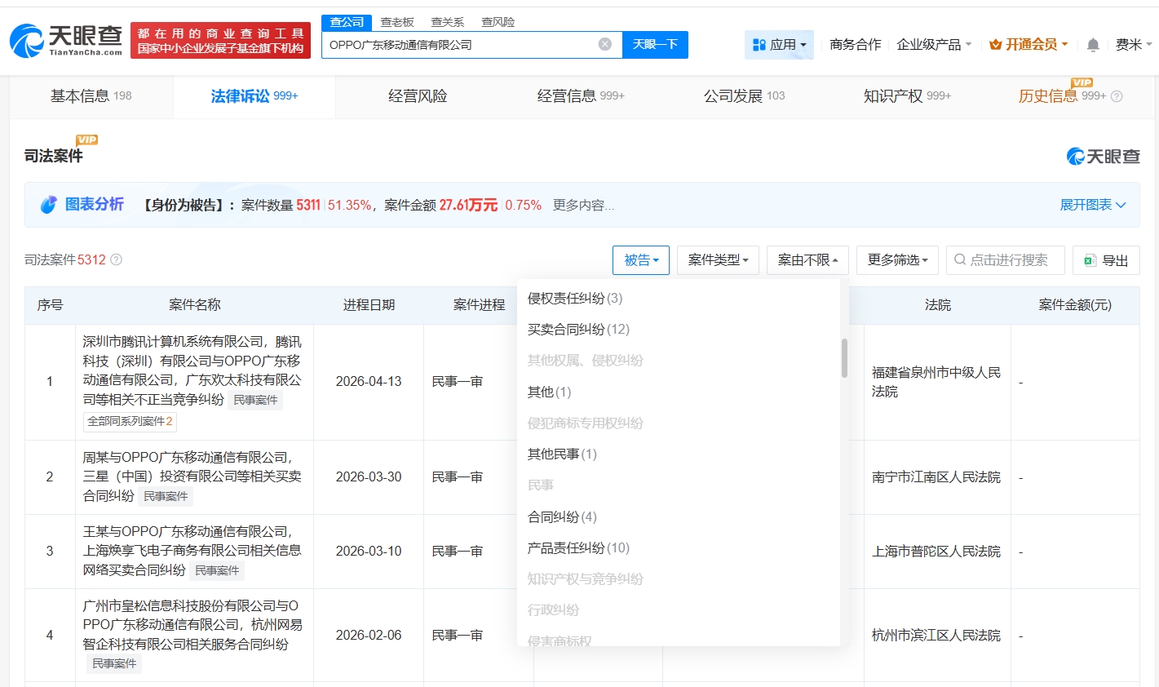
Task: Click the chart analysis icon
Action: pyautogui.click(x=49, y=204)
